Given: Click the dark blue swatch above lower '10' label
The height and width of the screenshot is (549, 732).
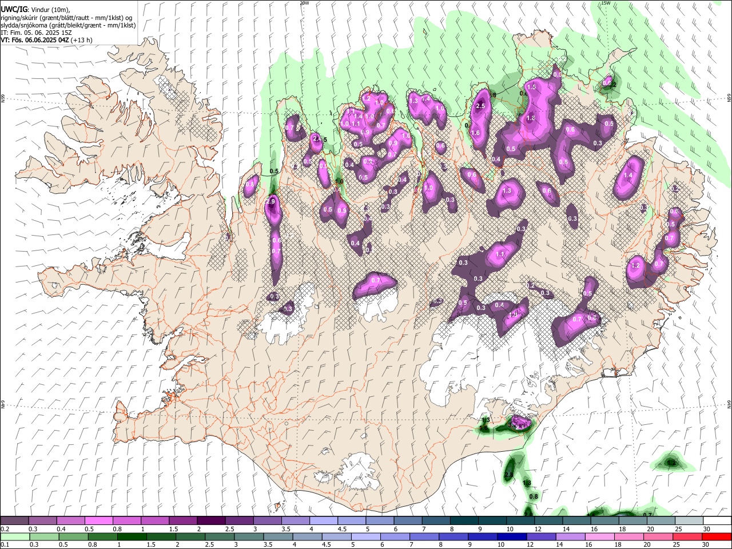Looking at the screenshot, I should point(511,537).
